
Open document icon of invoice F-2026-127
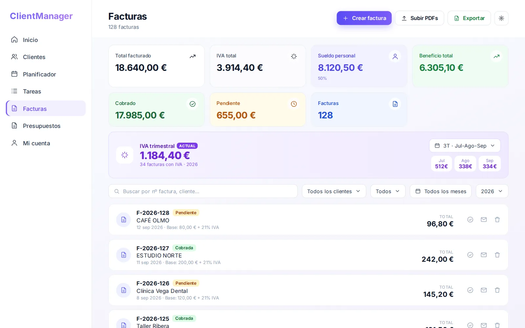pyautogui.click(x=124, y=255)
